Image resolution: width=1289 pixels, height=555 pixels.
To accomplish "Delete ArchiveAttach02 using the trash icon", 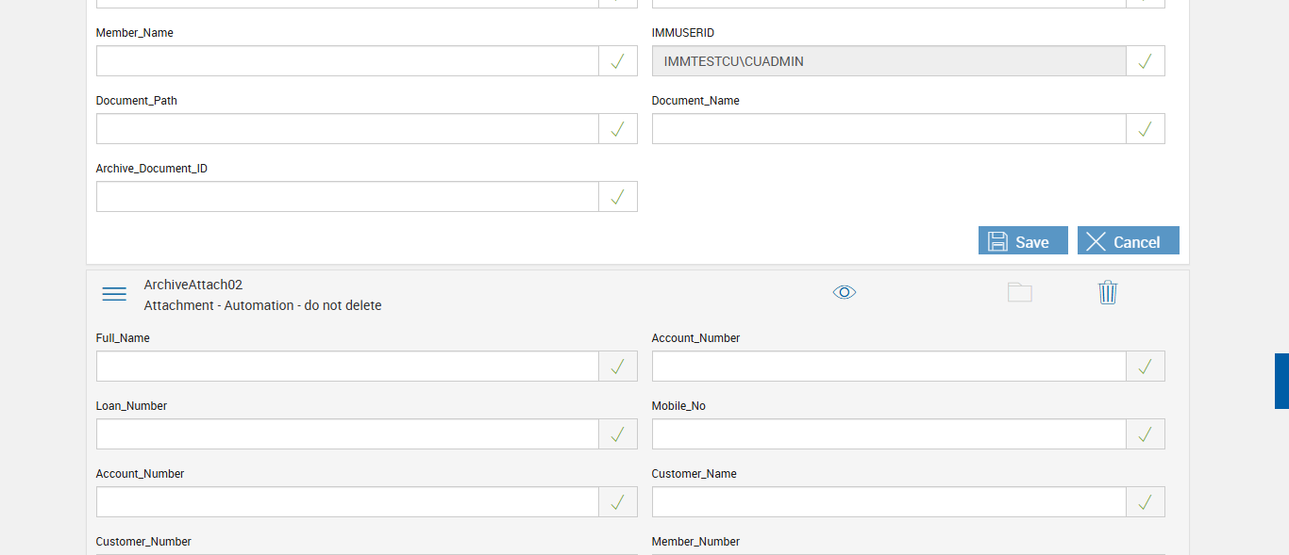I will (x=1108, y=292).
